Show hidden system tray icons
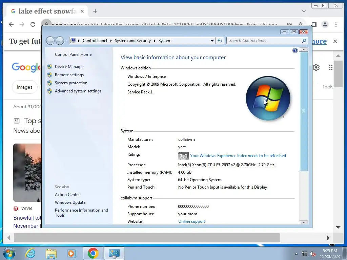The width and height of the screenshot is (347, 260). click(x=296, y=254)
